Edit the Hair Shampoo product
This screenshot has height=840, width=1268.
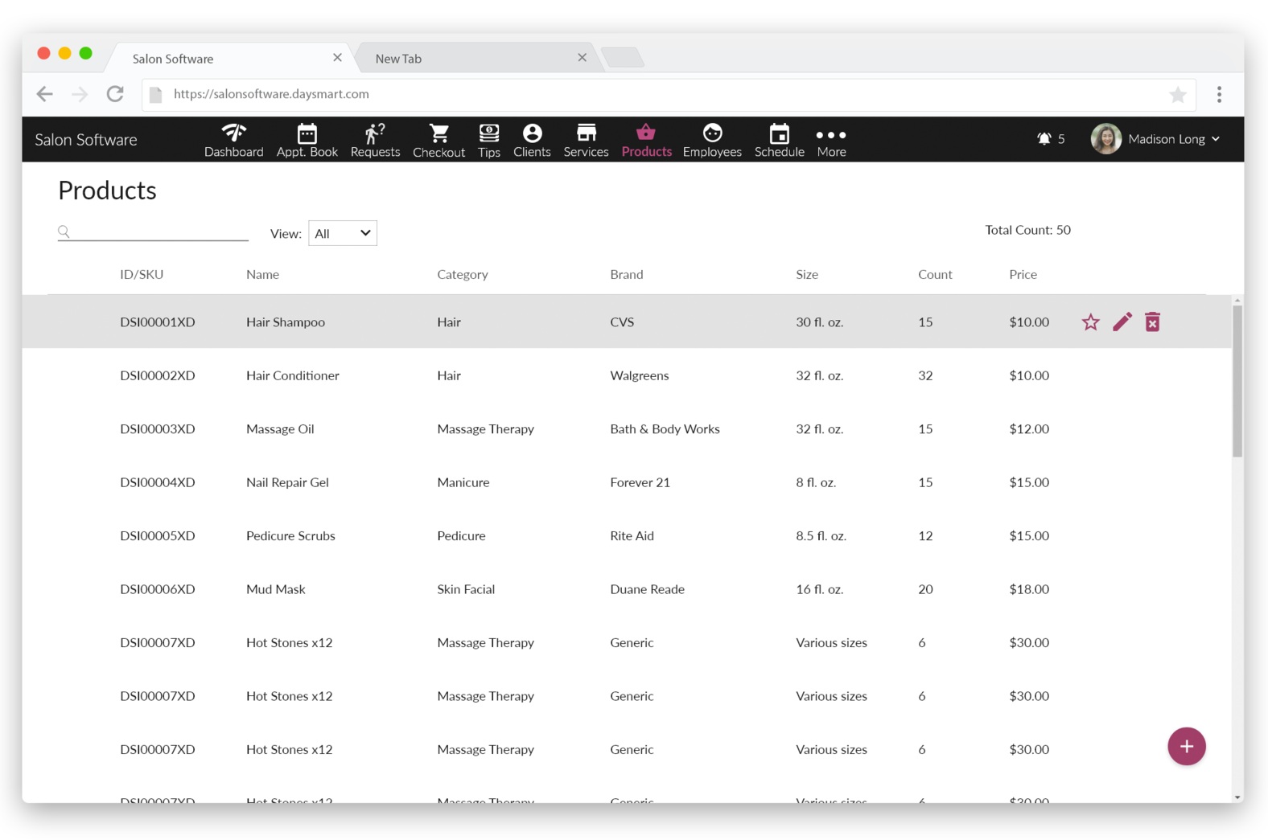(1122, 322)
